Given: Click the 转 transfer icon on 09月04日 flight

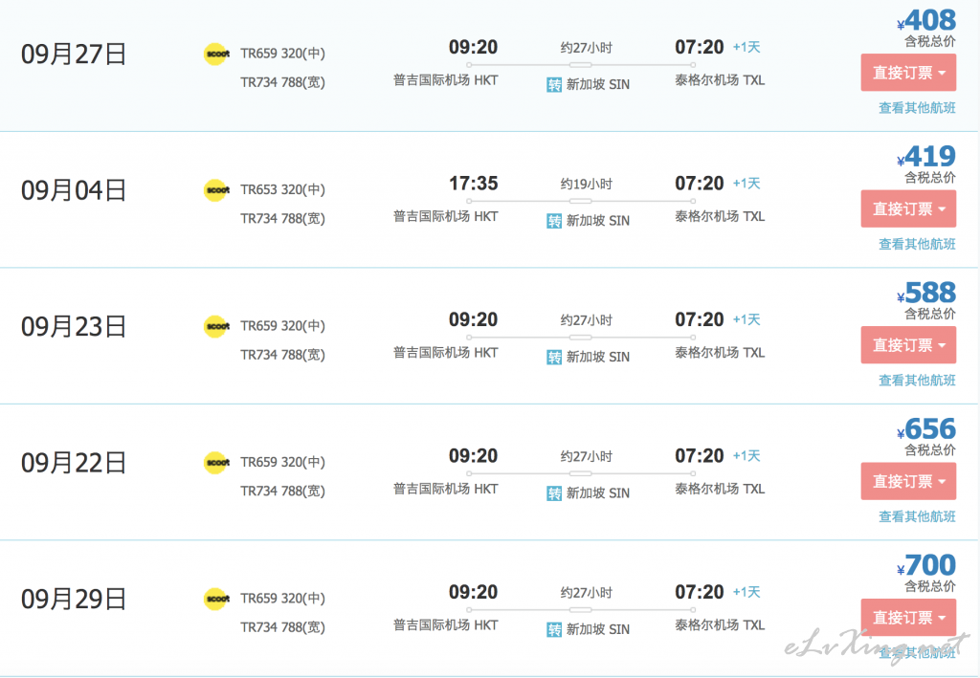Looking at the screenshot, I should click(x=554, y=221).
